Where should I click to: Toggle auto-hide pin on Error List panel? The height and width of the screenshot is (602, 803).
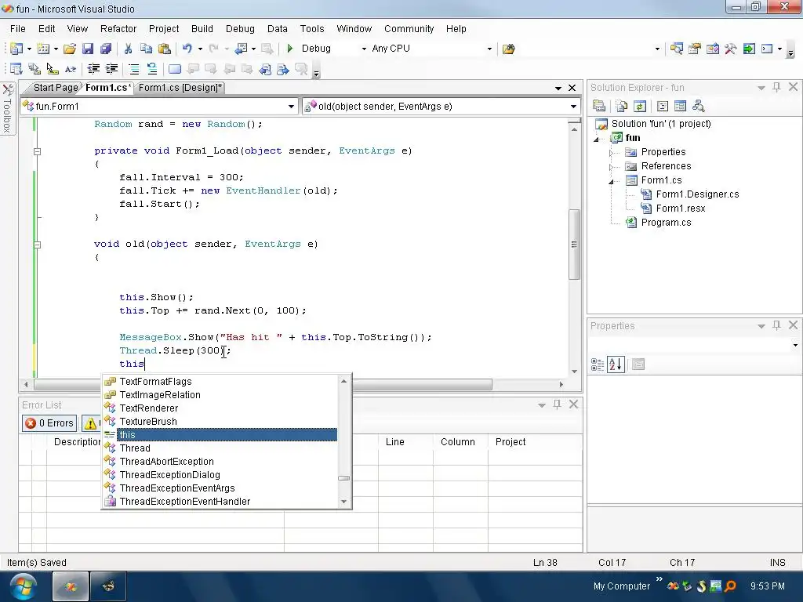point(557,404)
